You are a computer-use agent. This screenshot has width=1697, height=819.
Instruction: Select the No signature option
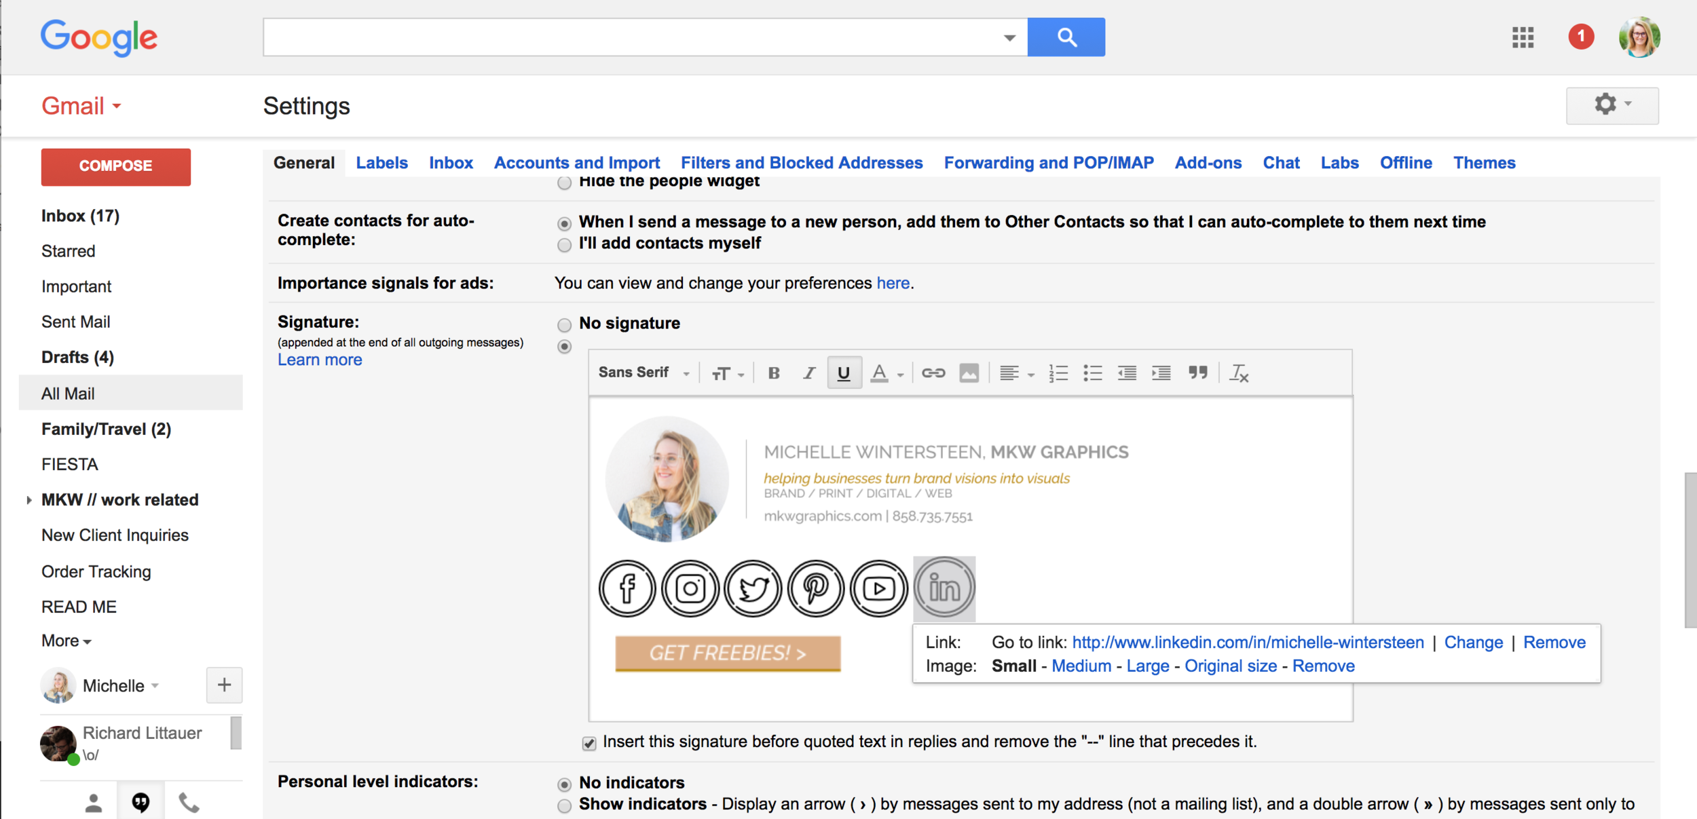click(564, 325)
